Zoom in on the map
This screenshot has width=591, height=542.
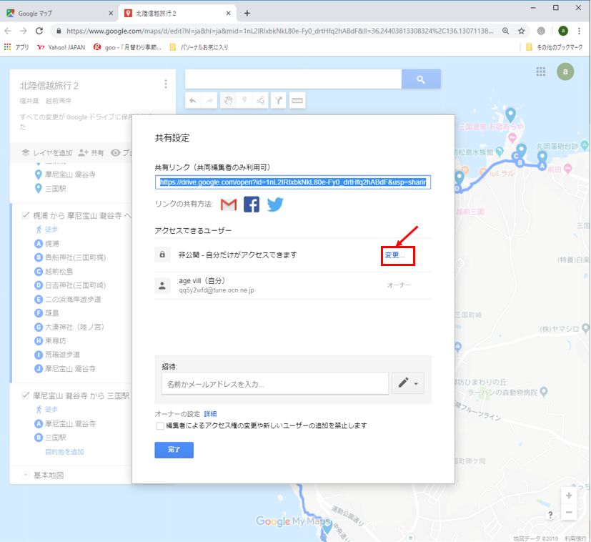569,496
